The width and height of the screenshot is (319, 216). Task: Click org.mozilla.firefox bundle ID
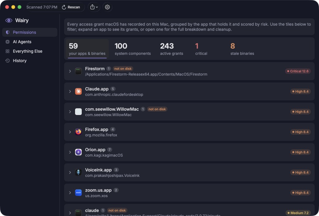point(101,135)
